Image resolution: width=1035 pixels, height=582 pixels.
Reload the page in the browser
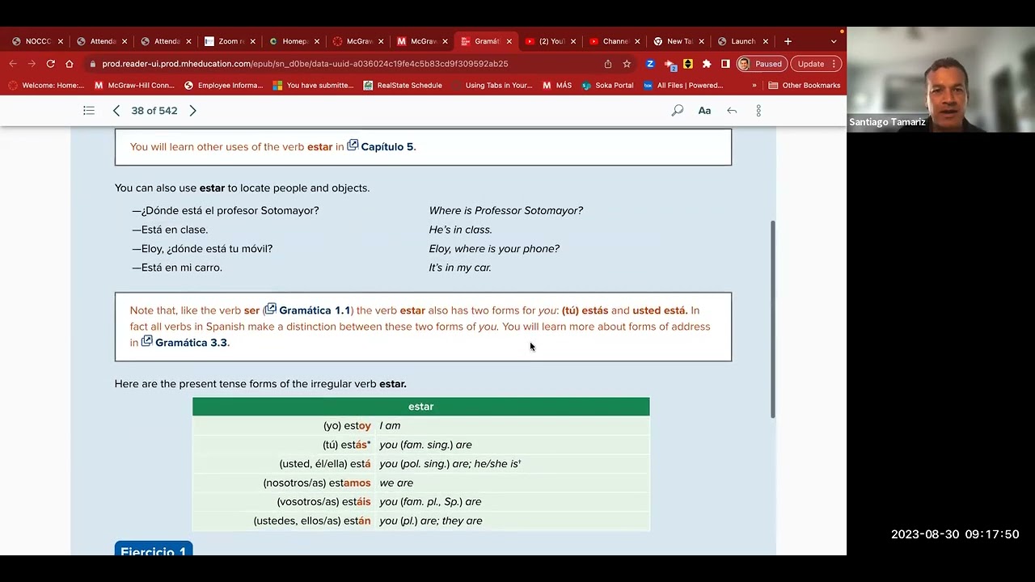coord(50,64)
